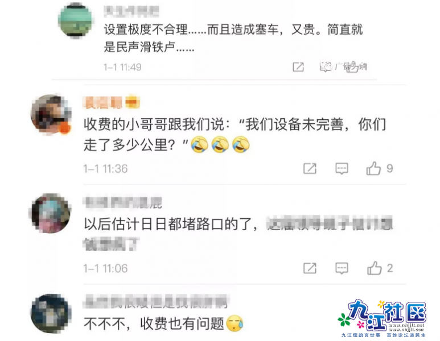Screen dimensions: 440x341
Task: View avatar beside 收费的小哥哥 comment
Action: (x=51, y=114)
